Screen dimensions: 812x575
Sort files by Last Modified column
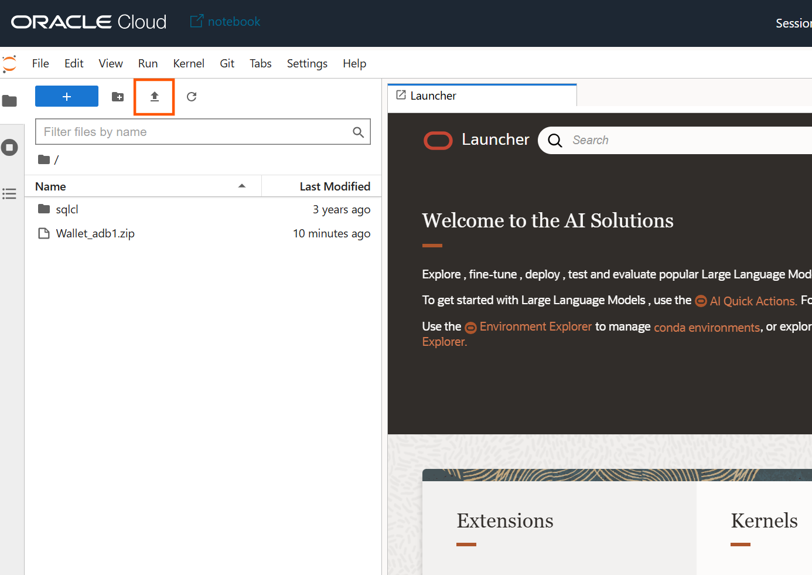(322, 186)
